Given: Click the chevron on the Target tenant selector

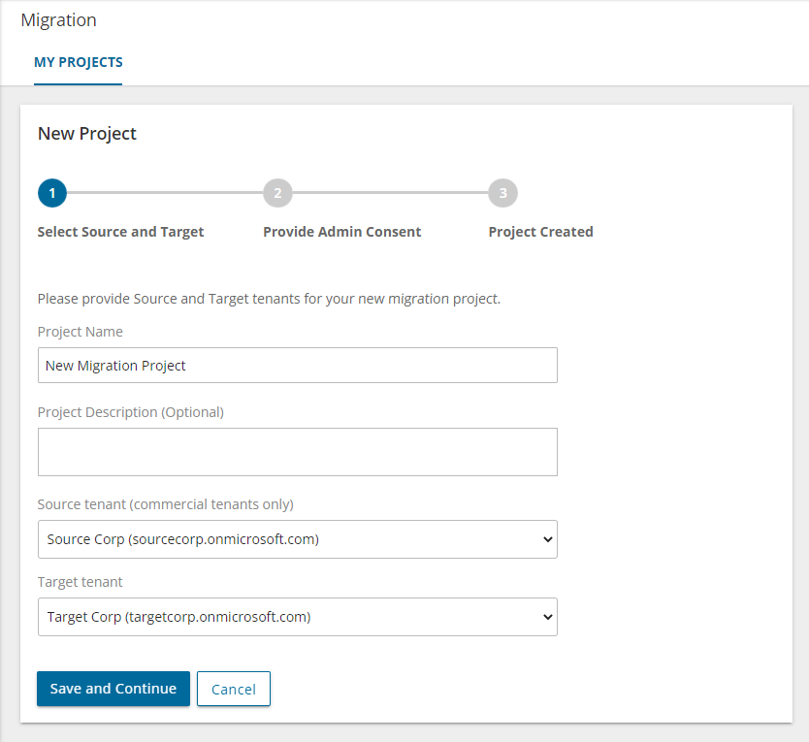Looking at the screenshot, I should point(546,617).
